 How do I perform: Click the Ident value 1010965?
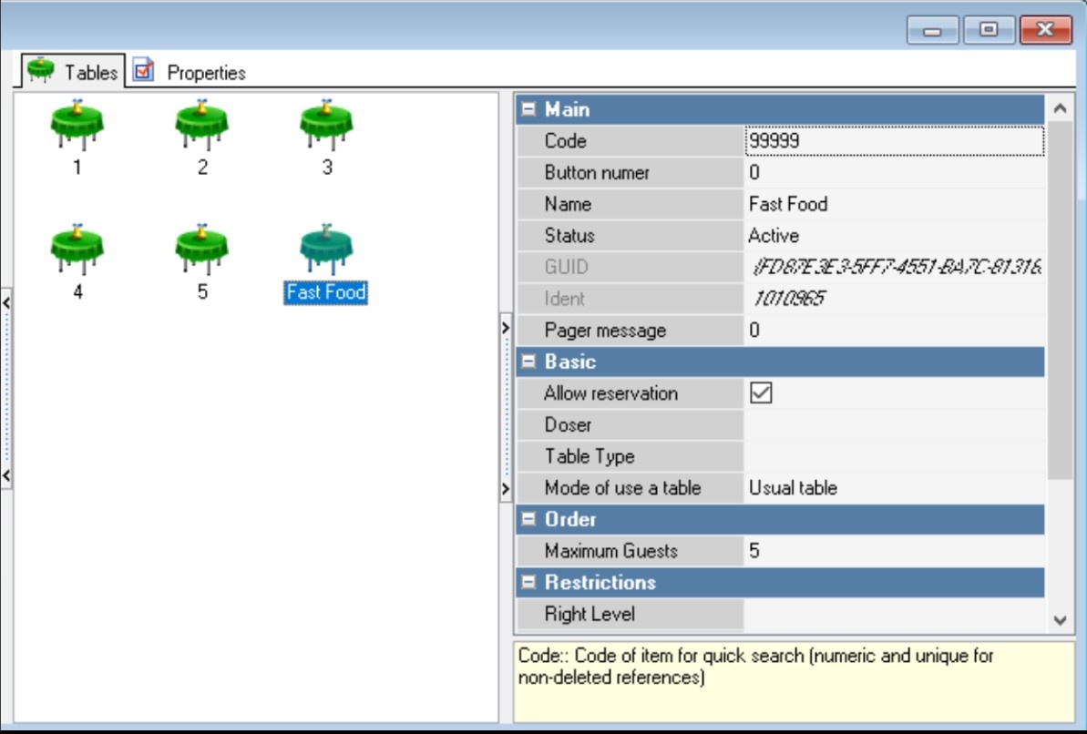pyautogui.click(x=789, y=299)
